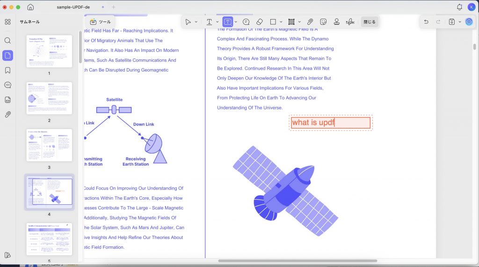Select the attachment paperclip tool in toolbar
This screenshot has width=479, height=267.
[310, 22]
